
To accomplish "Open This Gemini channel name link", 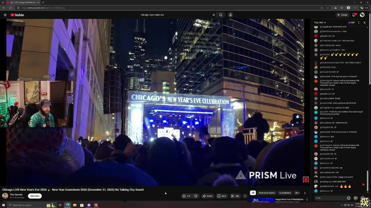I will pyautogui.click(x=16, y=195).
